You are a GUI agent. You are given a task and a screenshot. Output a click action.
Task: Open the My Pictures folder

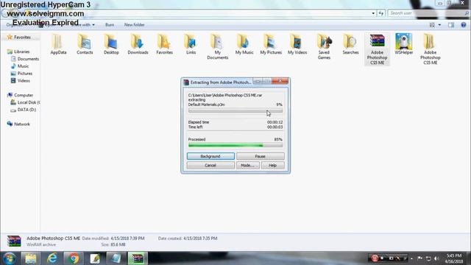[271, 44]
